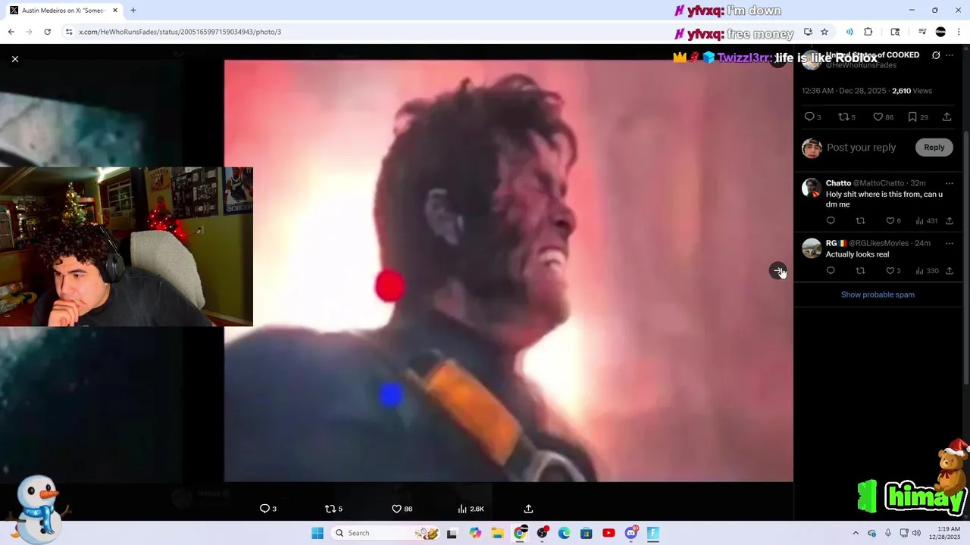The height and width of the screenshot is (545, 970).
Task: Go to the next photo arrow
Action: (x=778, y=271)
